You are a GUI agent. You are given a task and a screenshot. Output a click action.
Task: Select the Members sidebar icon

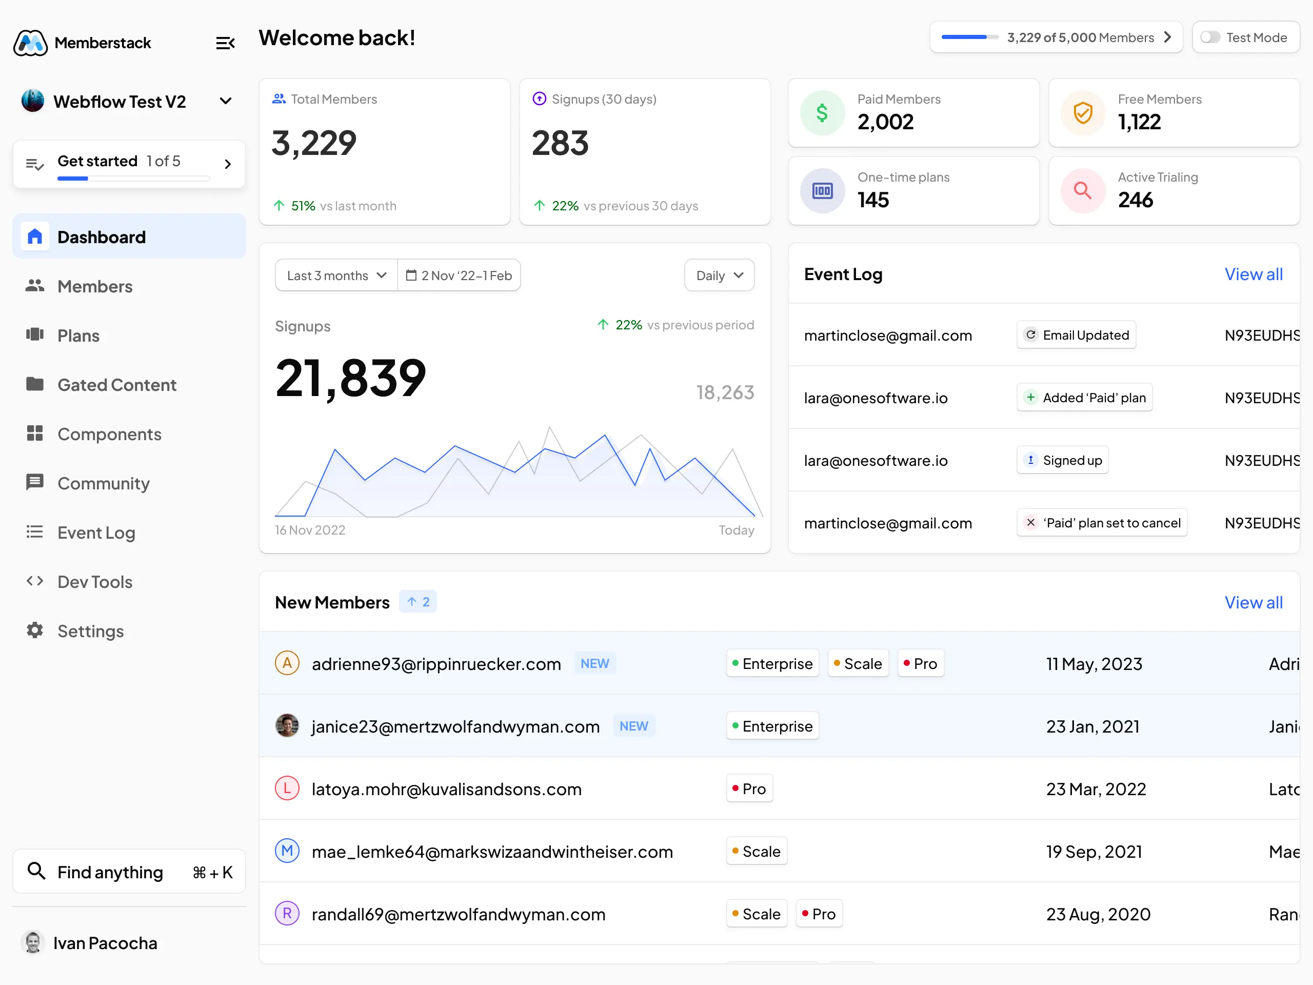point(35,286)
